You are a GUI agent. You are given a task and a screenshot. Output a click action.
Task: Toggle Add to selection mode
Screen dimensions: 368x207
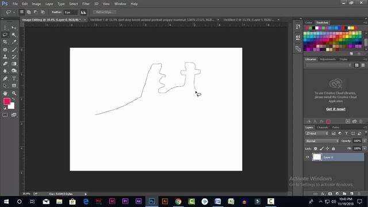click(29, 12)
